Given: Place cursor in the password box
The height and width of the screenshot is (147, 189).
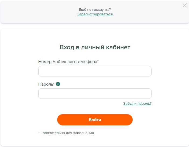Looking at the screenshot, I should coord(95,93).
